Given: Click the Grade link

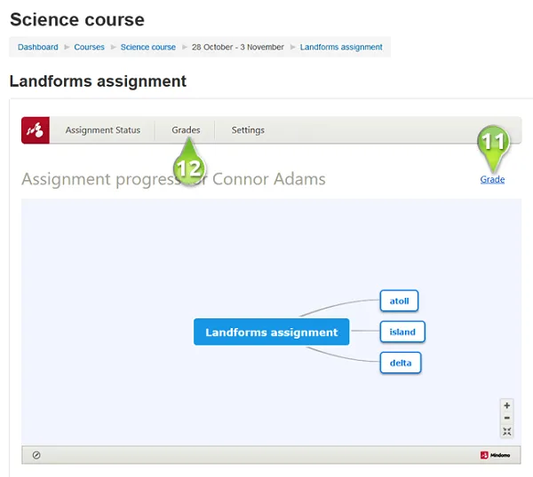Looking at the screenshot, I should click(x=492, y=180).
